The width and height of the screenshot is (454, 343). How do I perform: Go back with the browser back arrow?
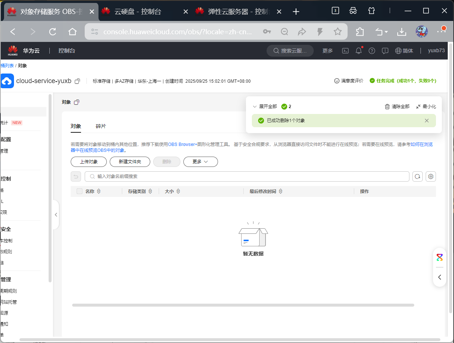tap(13, 32)
